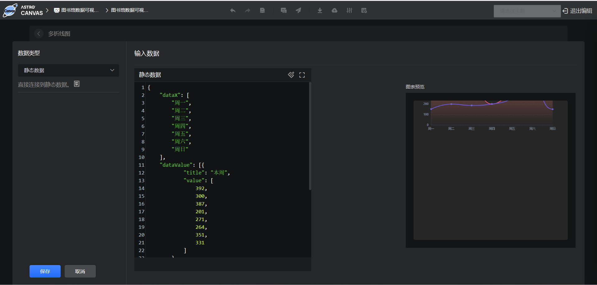
Task: Click the value 300 in the editor
Action: (200, 196)
